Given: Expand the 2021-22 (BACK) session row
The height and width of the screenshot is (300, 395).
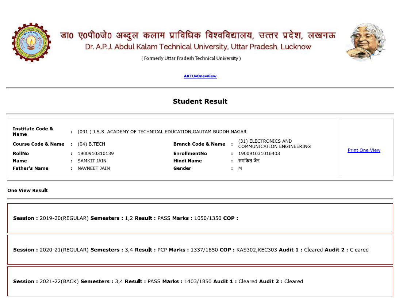Looking at the screenshot, I should point(200,281).
